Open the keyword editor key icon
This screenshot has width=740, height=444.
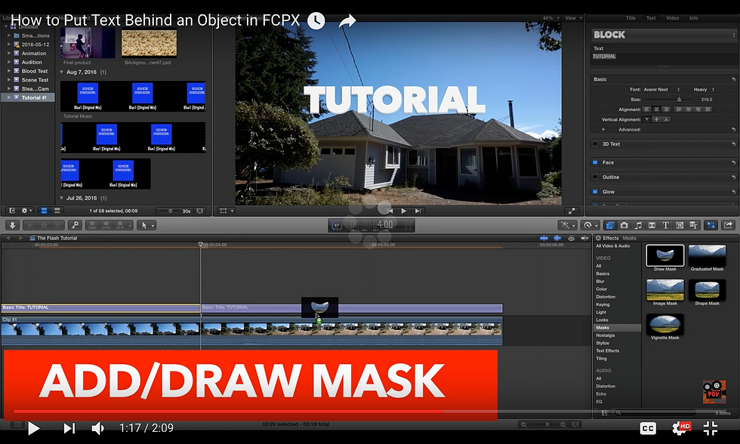pyautogui.click(x=75, y=226)
